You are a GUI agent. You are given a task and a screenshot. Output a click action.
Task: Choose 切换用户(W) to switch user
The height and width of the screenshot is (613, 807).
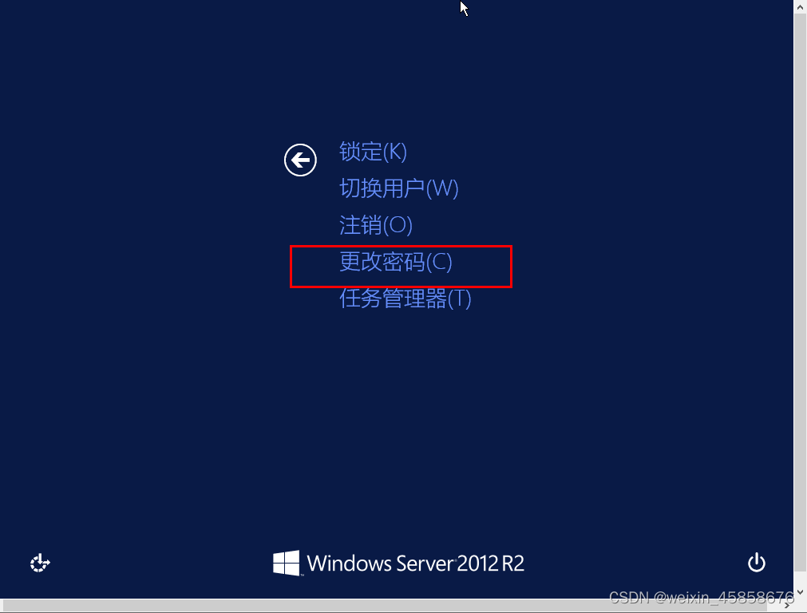point(399,188)
